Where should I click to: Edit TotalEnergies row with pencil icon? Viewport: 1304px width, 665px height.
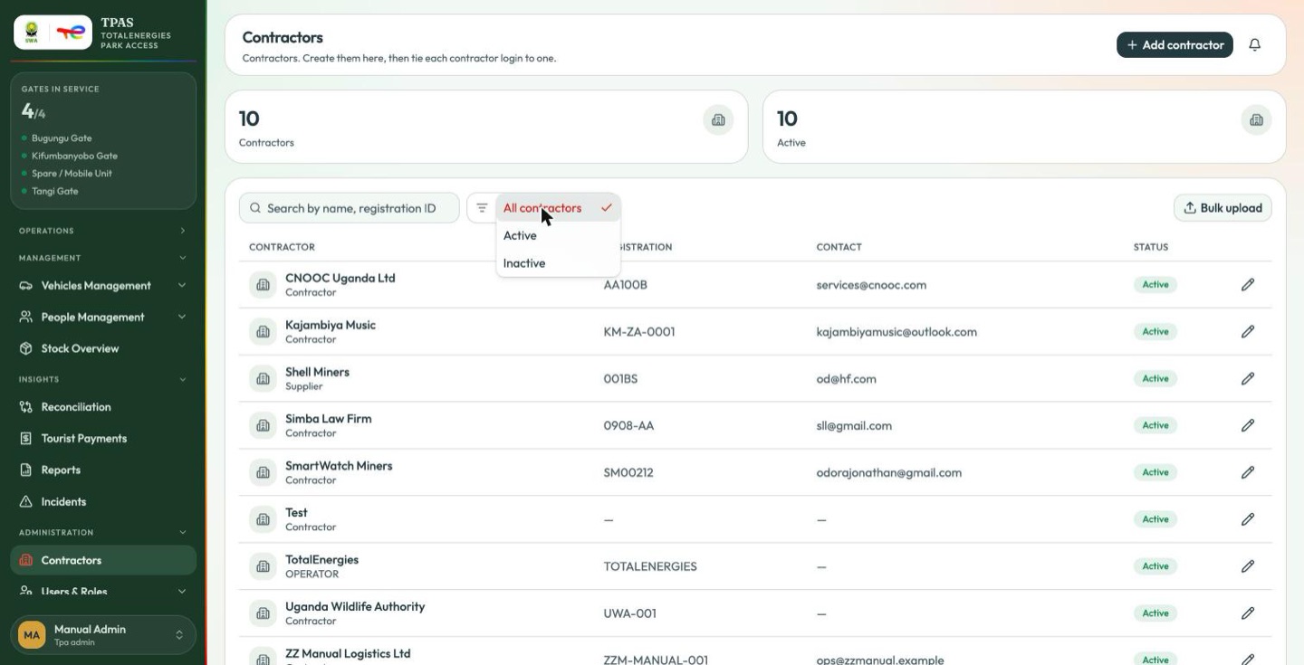(1248, 566)
